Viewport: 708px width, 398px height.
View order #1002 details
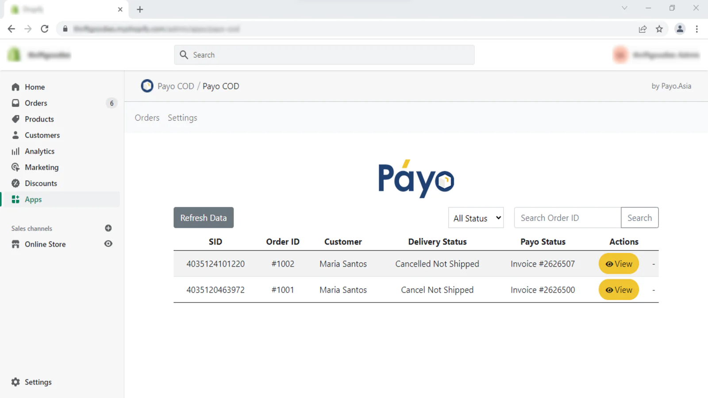tap(619, 264)
